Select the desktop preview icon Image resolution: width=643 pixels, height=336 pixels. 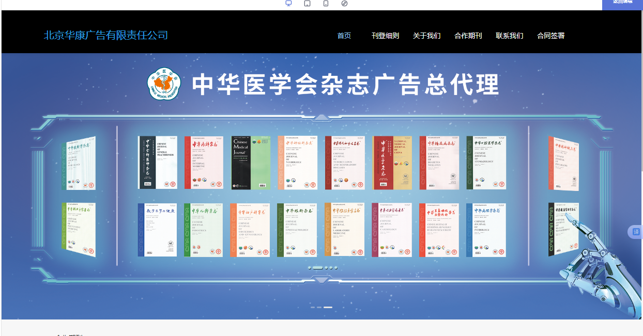[288, 3]
